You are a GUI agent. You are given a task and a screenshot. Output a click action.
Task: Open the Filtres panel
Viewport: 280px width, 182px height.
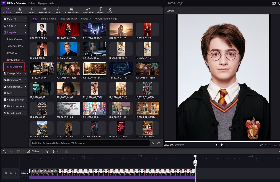(100, 11)
